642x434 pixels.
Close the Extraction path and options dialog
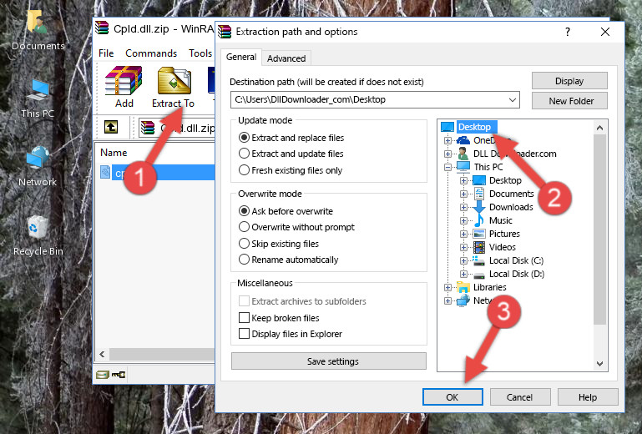coord(605,32)
